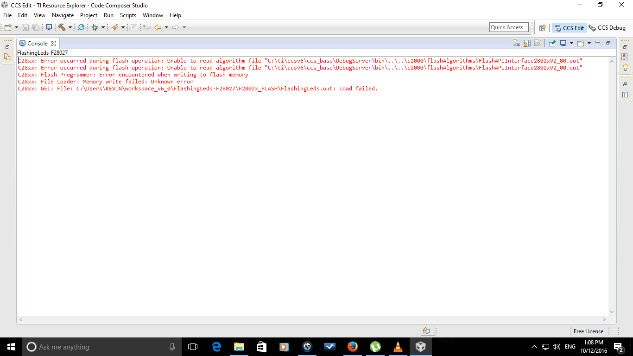
Task: Open Firefox from the taskbar
Action: pos(353,347)
